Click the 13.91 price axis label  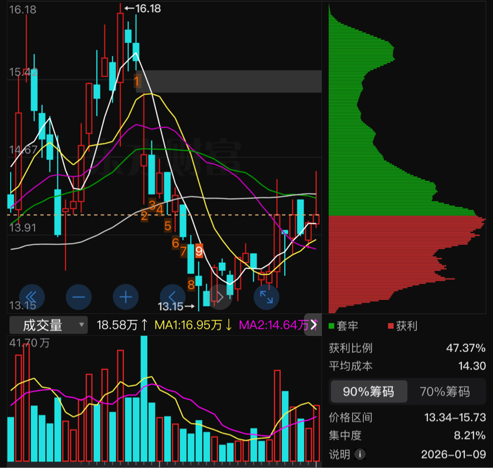tap(23, 227)
